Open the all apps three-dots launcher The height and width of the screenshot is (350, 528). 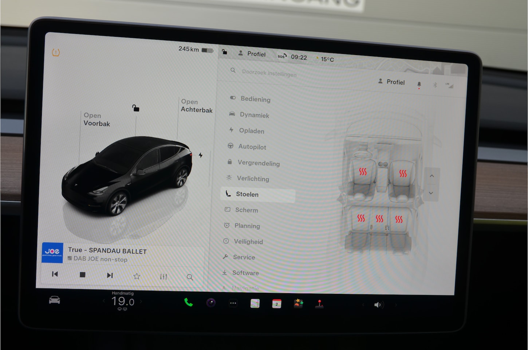[233, 303]
